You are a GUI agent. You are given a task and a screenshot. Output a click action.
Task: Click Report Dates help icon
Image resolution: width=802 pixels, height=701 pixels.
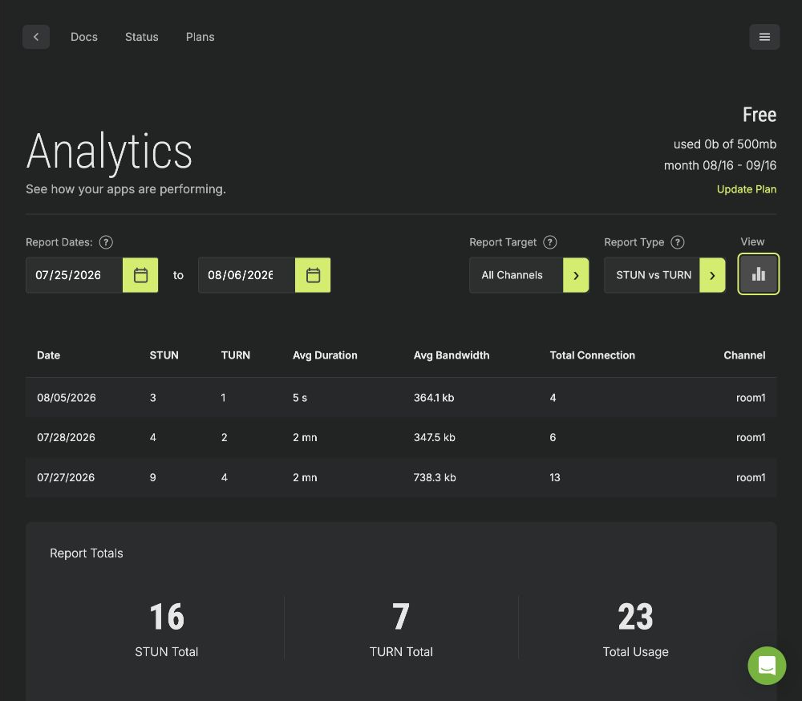click(x=106, y=242)
